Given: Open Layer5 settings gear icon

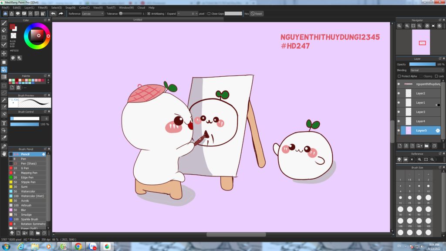Looking at the screenshot, I should (438, 130).
